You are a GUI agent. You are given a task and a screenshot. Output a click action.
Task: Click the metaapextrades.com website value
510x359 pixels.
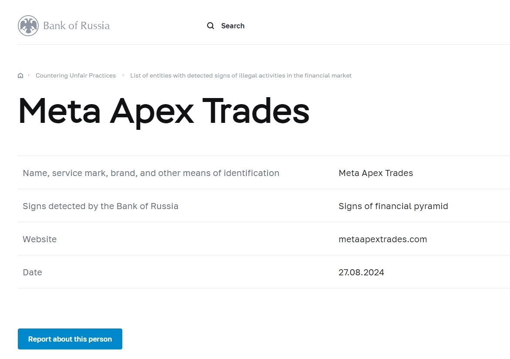[x=382, y=239]
